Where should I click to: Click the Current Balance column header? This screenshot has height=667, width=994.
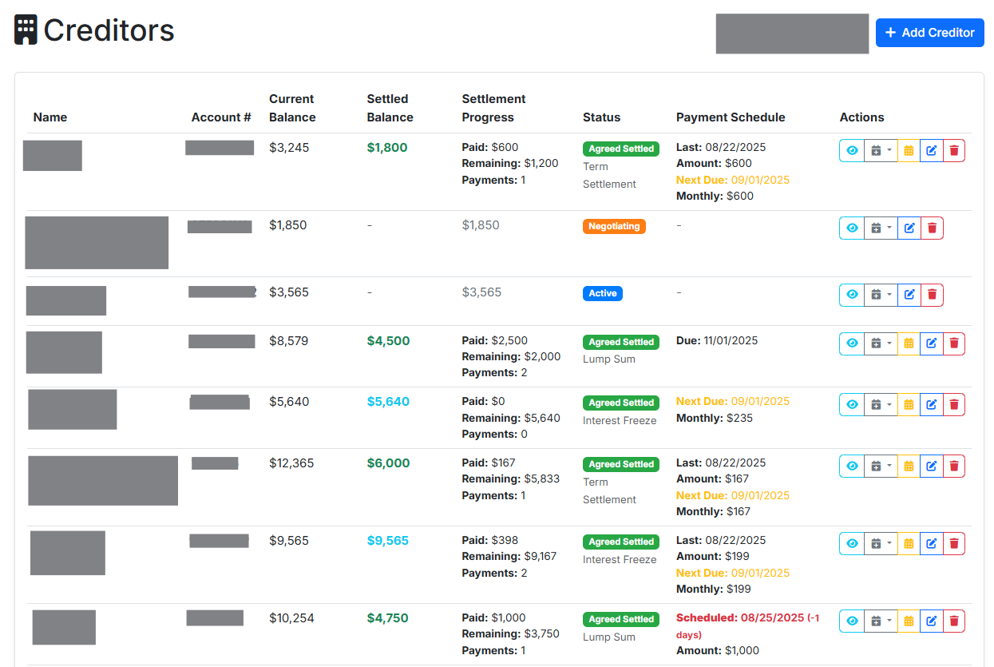click(x=292, y=108)
